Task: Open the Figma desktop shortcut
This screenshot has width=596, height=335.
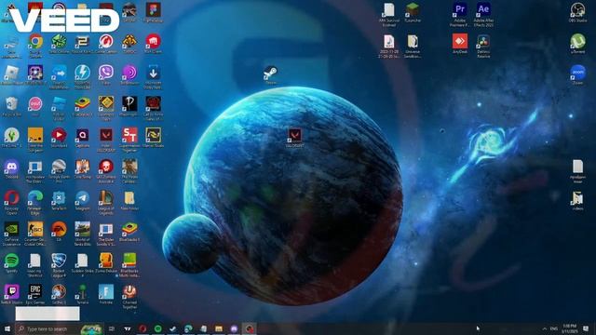Action: coord(153,10)
